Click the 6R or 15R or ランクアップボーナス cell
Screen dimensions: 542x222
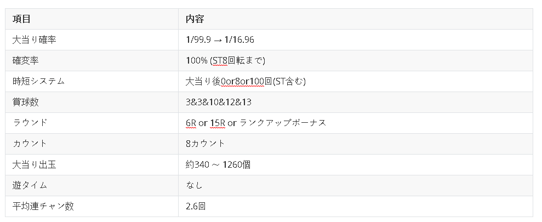click(256, 123)
